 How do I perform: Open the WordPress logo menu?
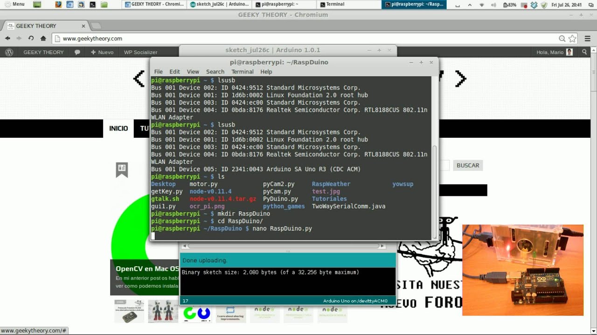point(9,52)
